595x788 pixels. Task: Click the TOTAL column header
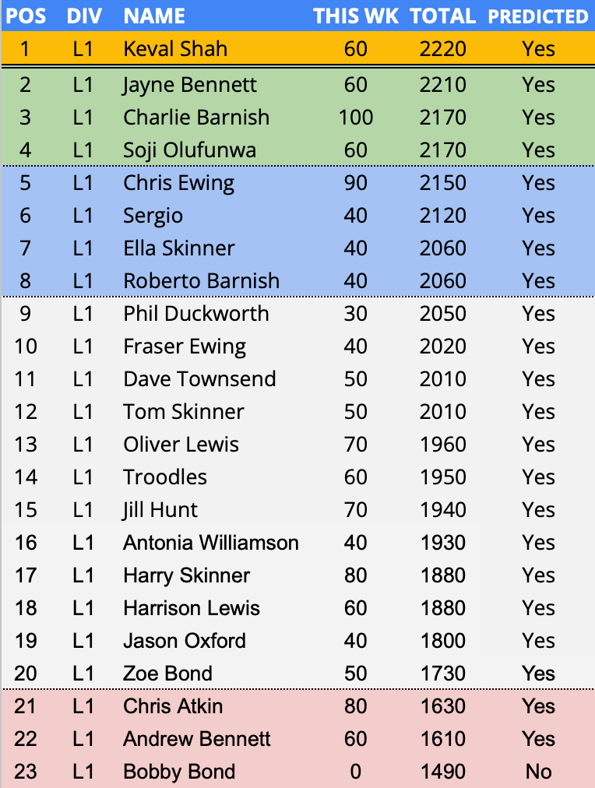pyautogui.click(x=442, y=16)
